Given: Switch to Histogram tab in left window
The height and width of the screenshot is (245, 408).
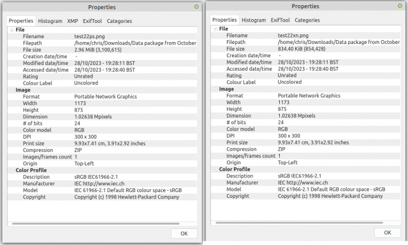Looking at the screenshot, I should (x=50, y=21).
